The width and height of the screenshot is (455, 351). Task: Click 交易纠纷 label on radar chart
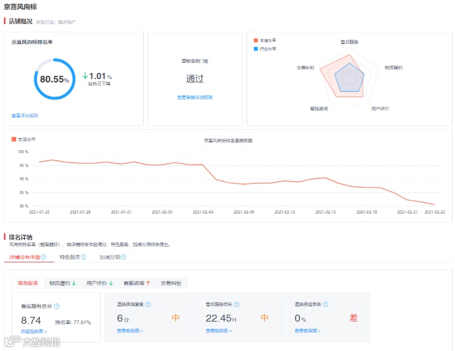point(305,68)
